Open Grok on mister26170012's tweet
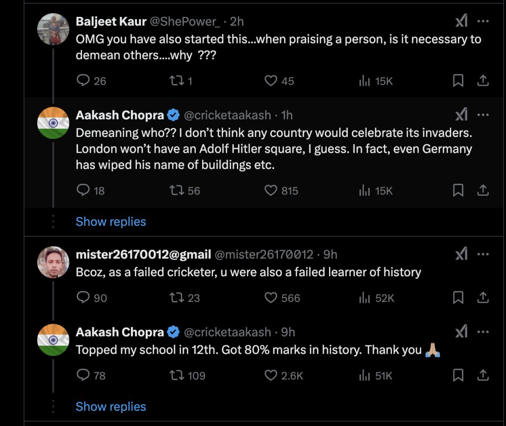506x426 pixels. pos(461,255)
